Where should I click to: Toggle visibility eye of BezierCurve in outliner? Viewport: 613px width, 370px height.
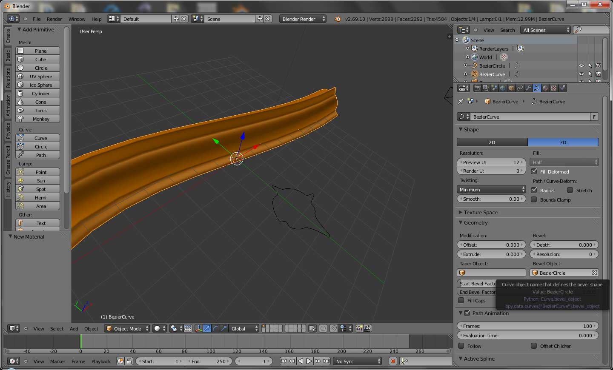pyautogui.click(x=581, y=74)
